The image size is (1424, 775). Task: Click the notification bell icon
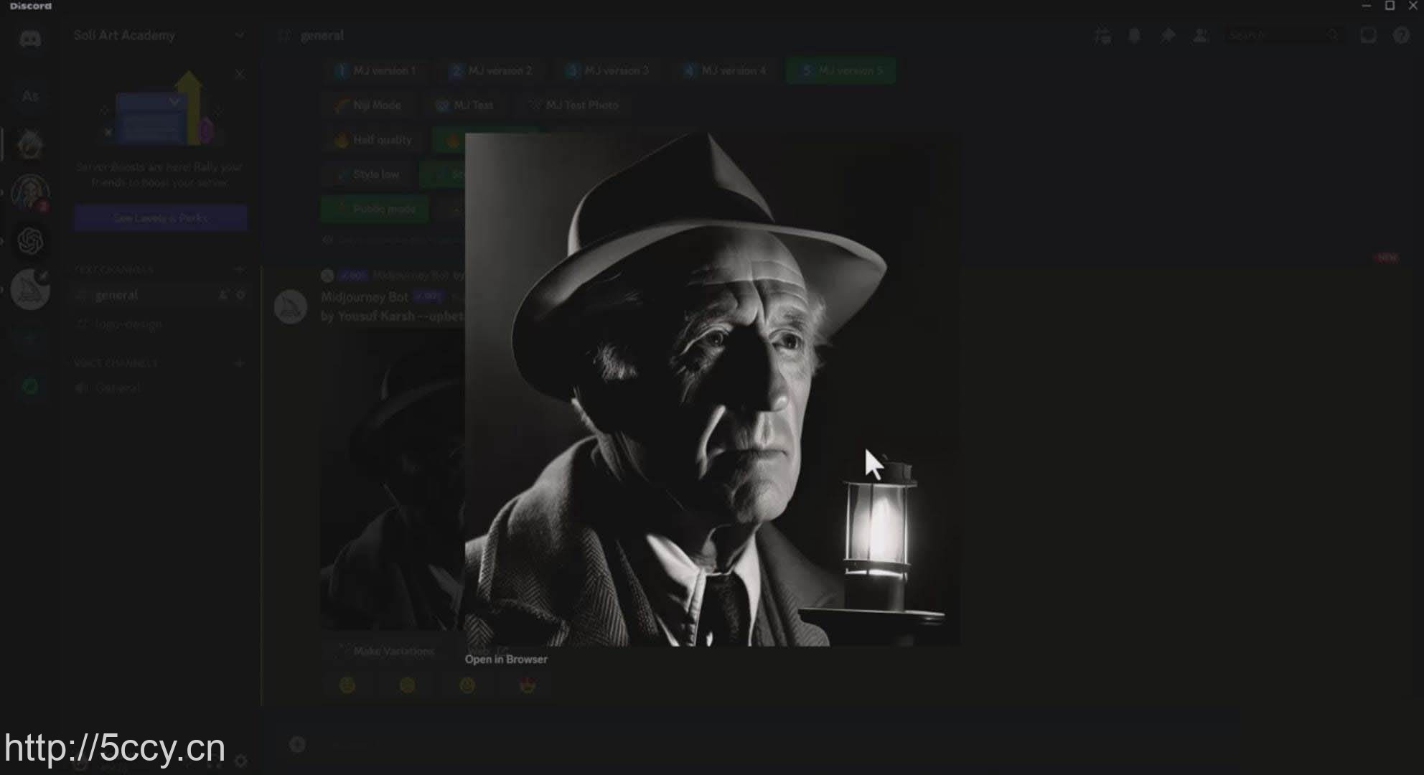point(1135,35)
